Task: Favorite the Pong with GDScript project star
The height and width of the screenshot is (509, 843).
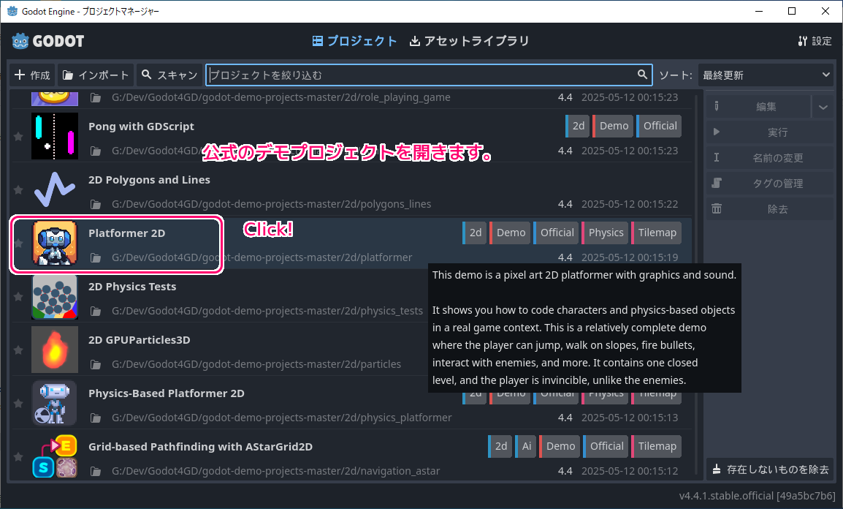Action: (x=18, y=137)
